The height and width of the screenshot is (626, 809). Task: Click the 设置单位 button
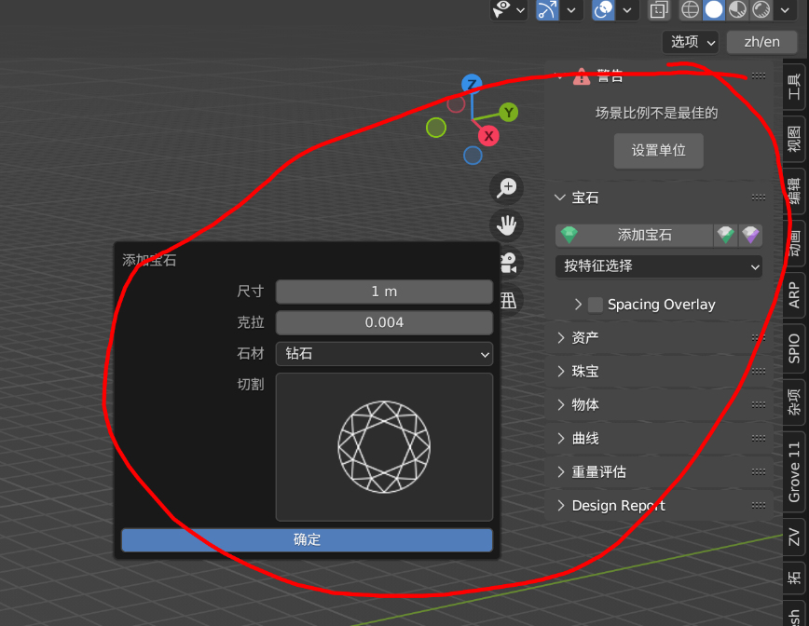click(658, 151)
